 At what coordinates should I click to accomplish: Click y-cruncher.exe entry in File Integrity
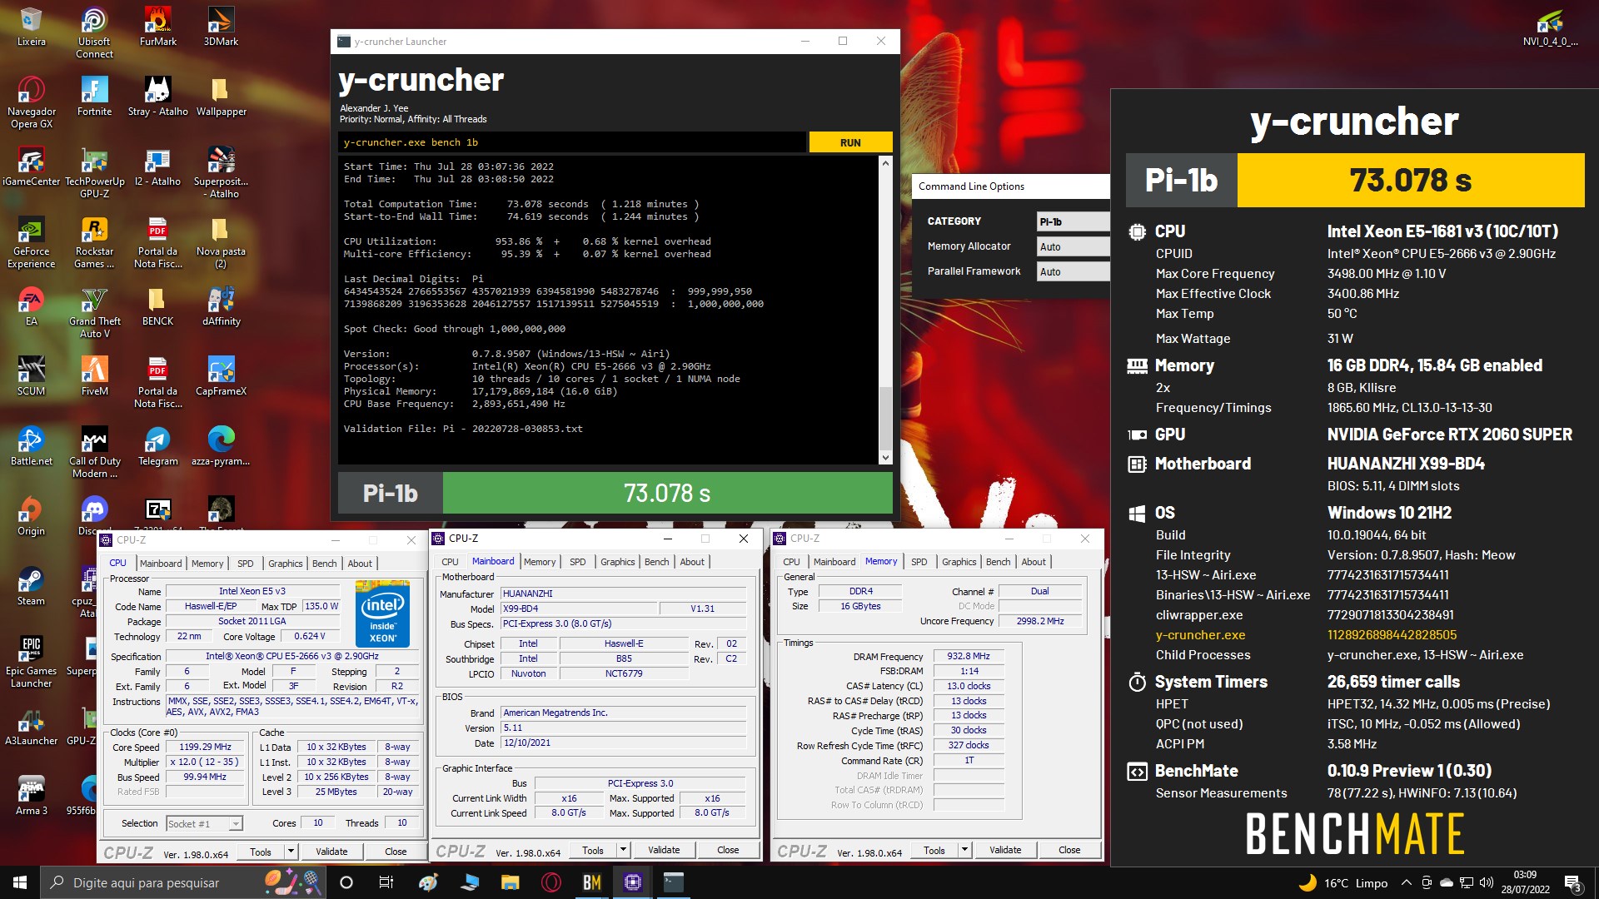pos(1200,634)
